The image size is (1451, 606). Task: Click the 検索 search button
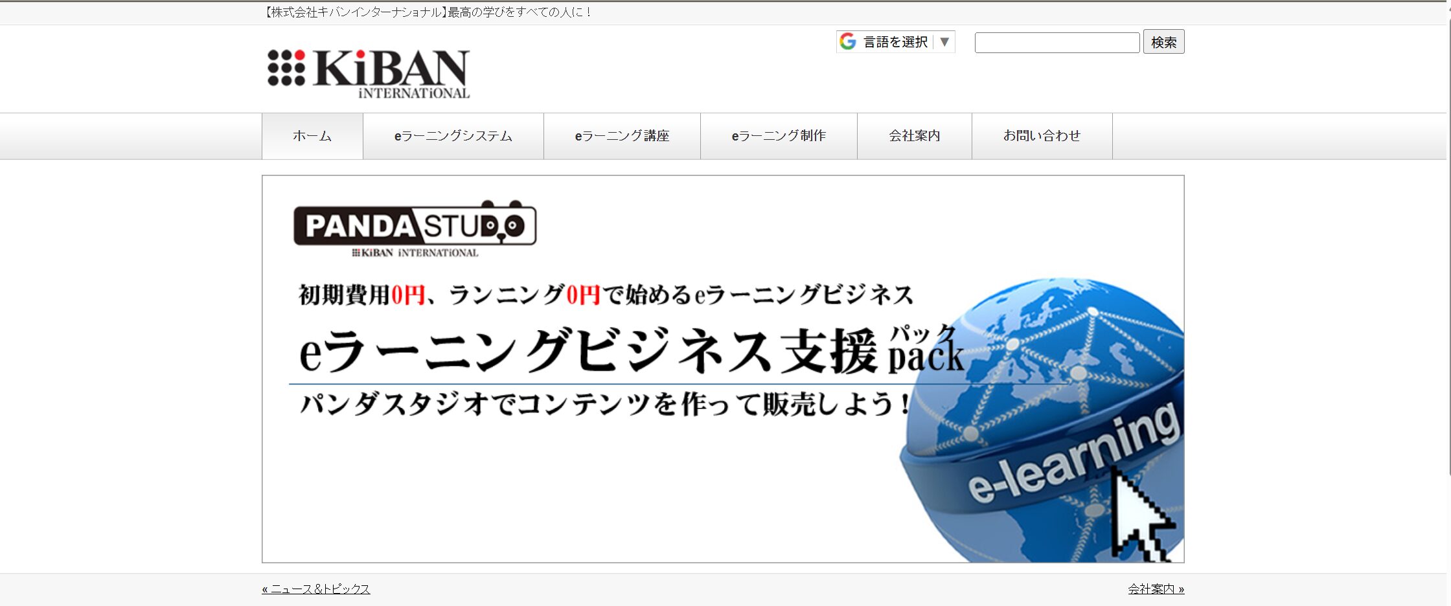tap(1163, 42)
